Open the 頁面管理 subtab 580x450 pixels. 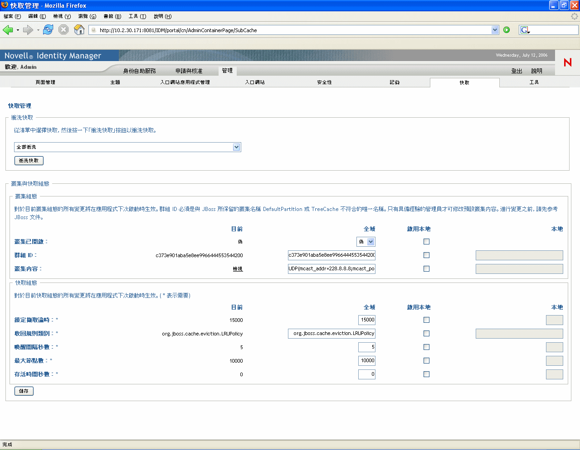pos(45,82)
